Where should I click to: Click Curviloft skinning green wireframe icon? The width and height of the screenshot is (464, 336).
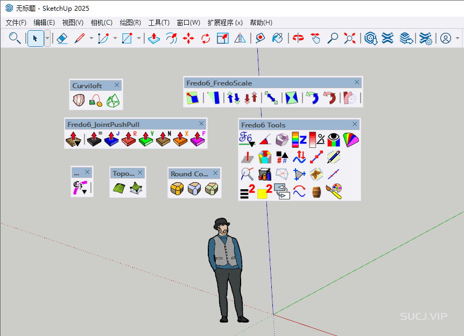113,100
